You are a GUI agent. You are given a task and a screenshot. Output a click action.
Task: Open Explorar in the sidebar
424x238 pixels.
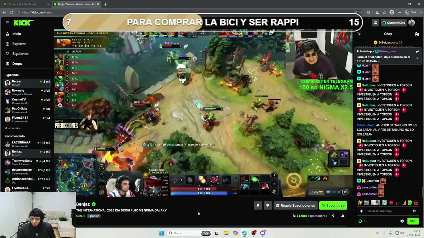coord(19,44)
